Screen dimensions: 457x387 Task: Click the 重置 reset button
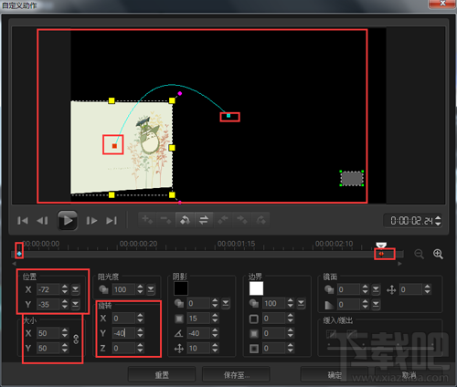click(162, 375)
